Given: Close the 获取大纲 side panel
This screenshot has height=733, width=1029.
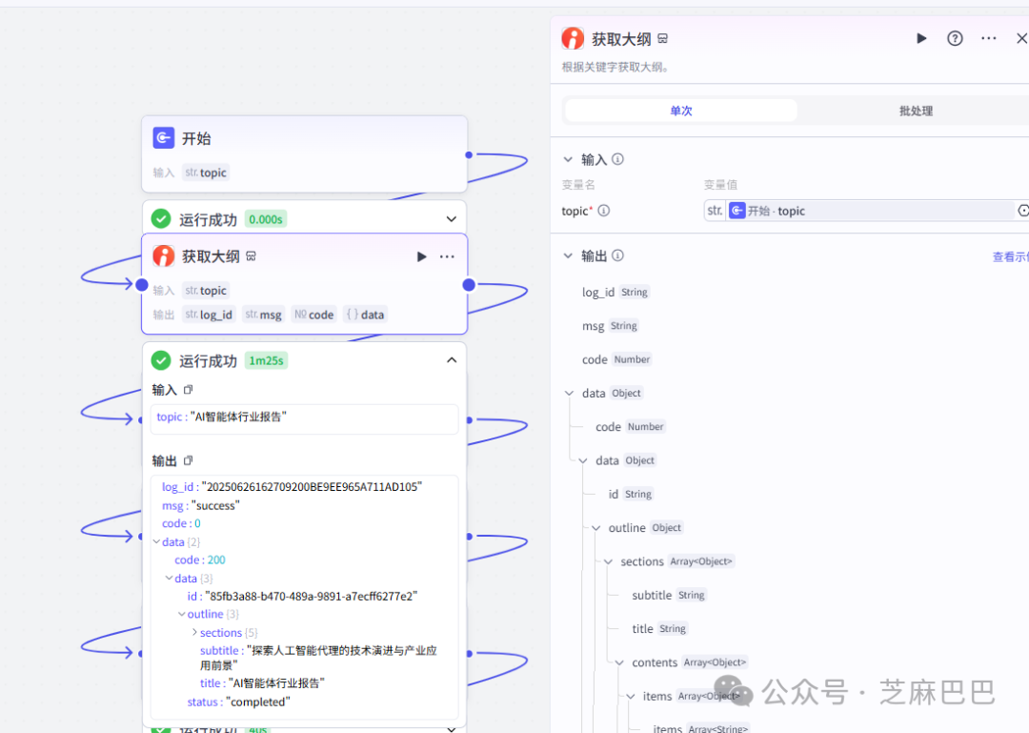Looking at the screenshot, I should pyautogui.click(x=1021, y=39).
